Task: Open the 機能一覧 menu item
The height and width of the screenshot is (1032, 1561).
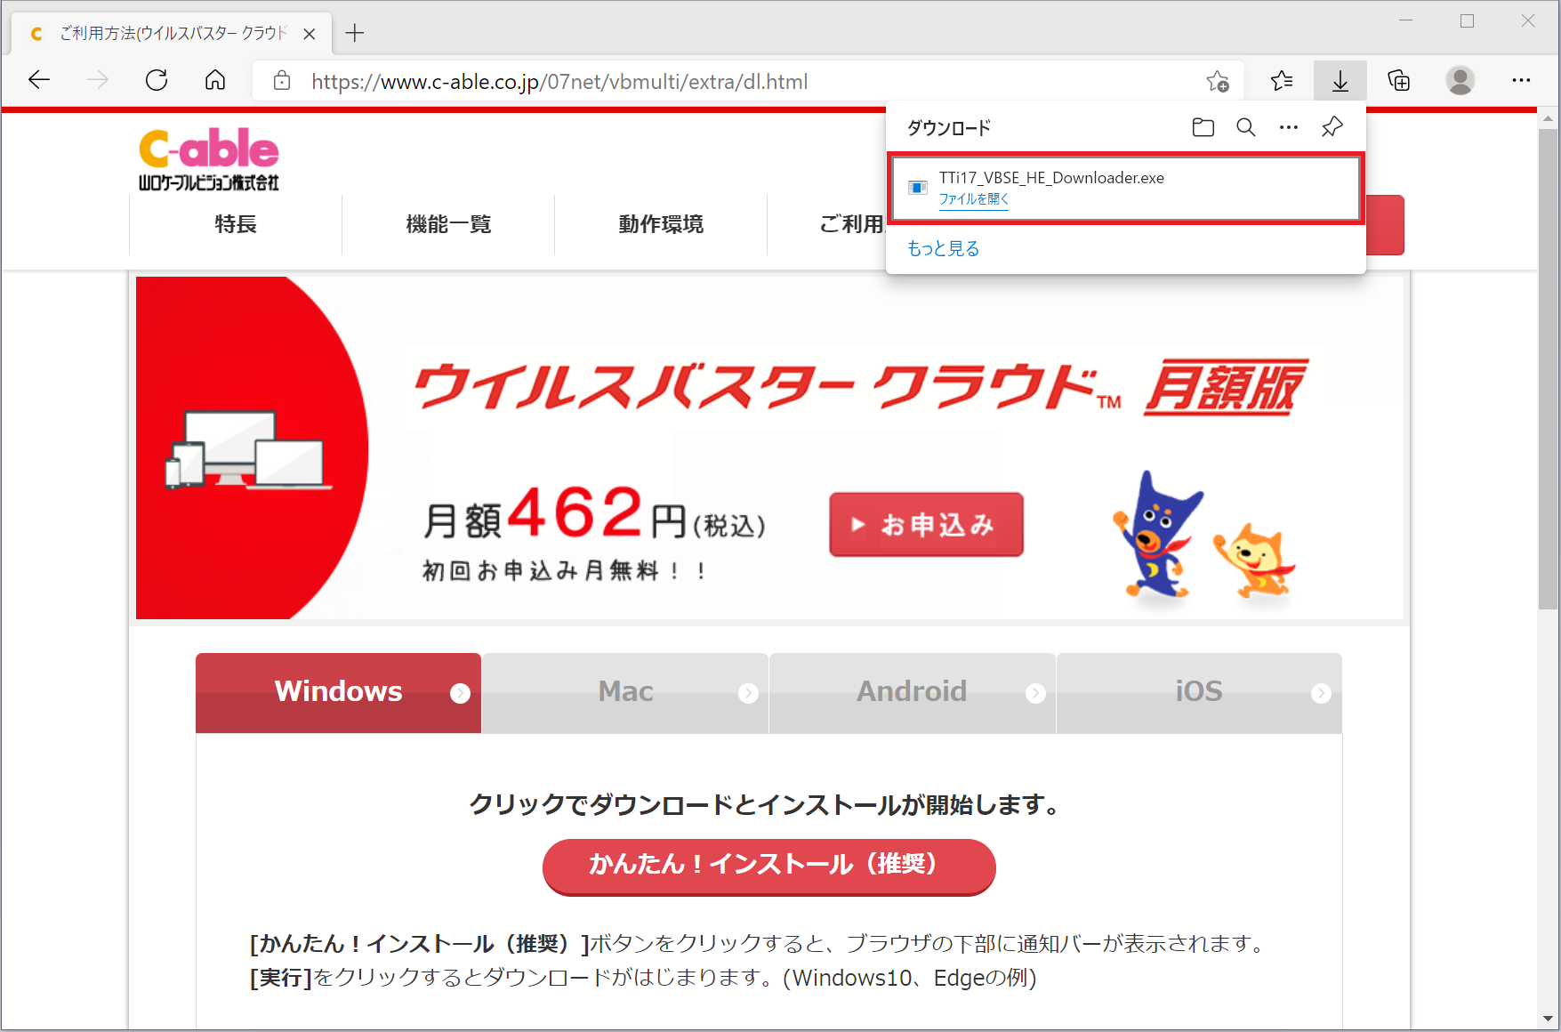Action: point(448,224)
